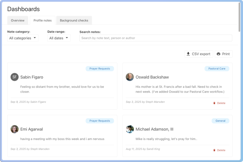Click trash icon on Oswald Backshaw note

[x=214, y=103]
